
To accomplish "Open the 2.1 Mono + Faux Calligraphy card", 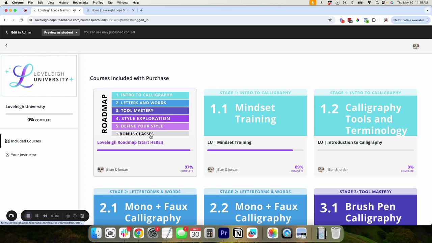I will (145, 207).
